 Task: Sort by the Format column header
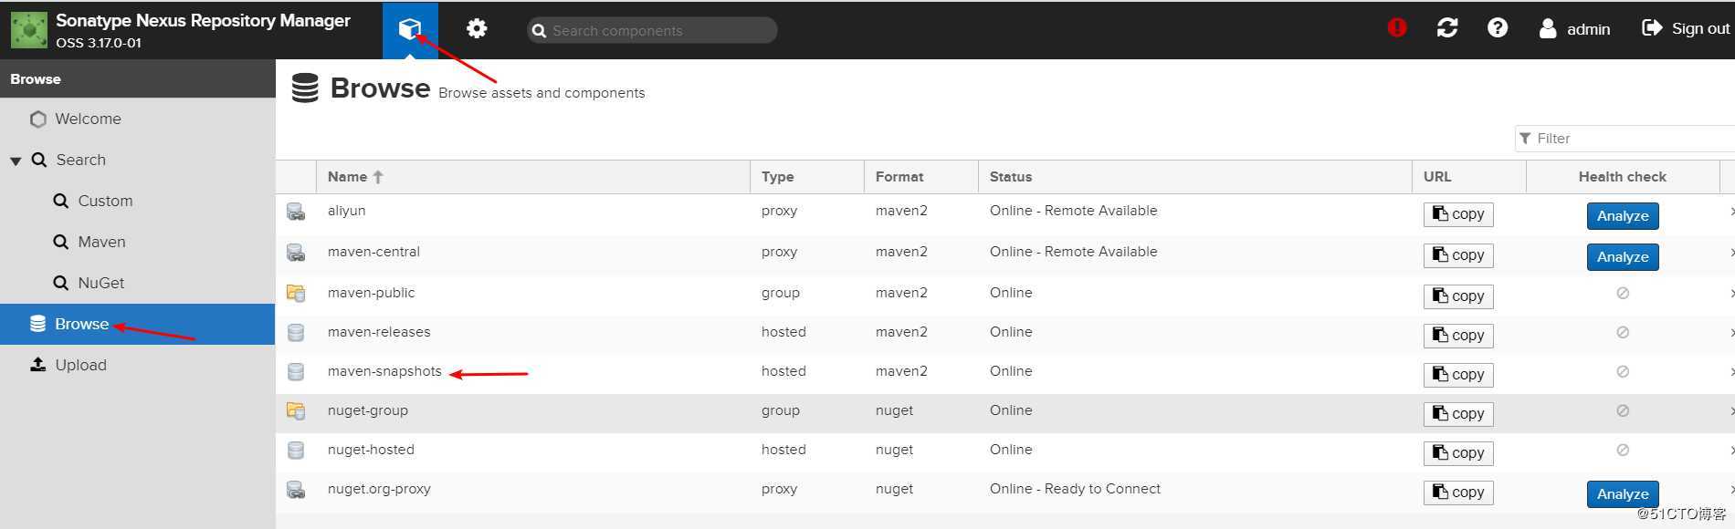[x=921, y=177]
